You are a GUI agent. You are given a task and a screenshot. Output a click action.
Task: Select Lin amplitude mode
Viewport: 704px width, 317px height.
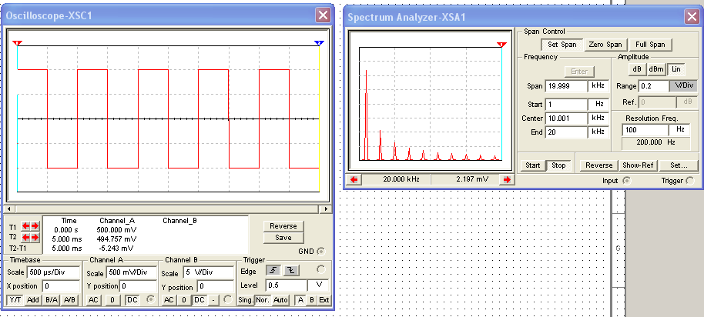pos(676,69)
